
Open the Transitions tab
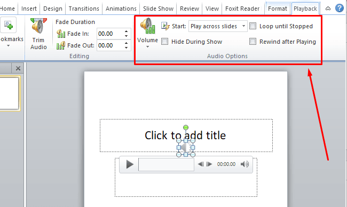[84, 9]
